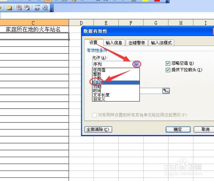This screenshot has height=181, width=214.
Task: Toggle the 忽略空值 checkbox
Action: [168, 63]
